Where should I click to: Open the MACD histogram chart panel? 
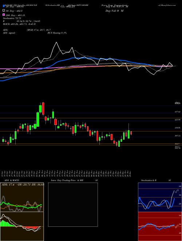click(22, 226)
